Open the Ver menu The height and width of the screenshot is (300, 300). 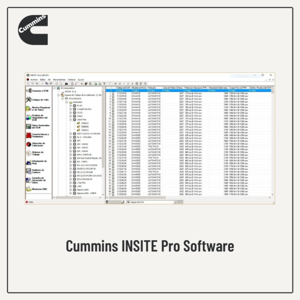click(x=49, y=79)
